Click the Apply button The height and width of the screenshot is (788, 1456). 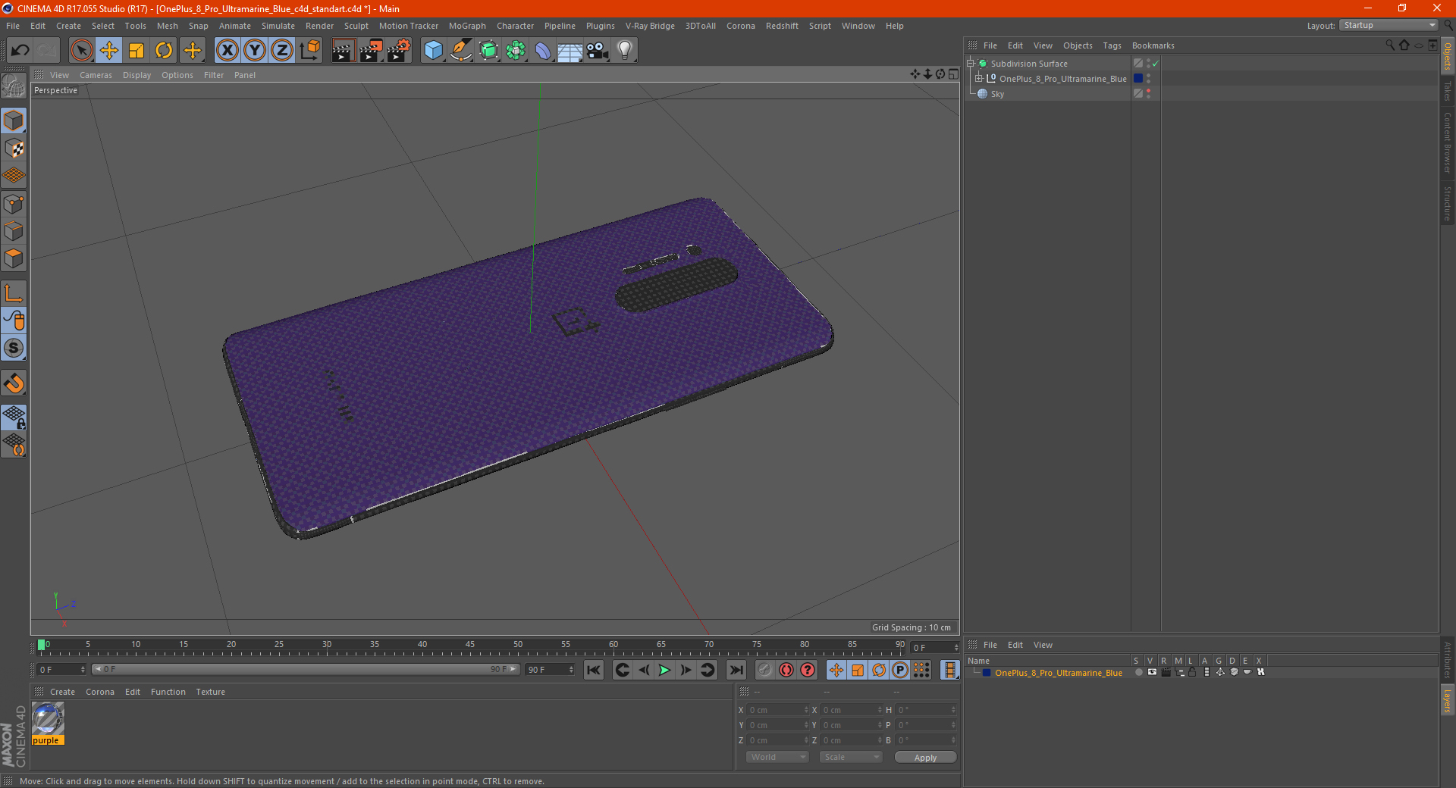pos(925,757)
